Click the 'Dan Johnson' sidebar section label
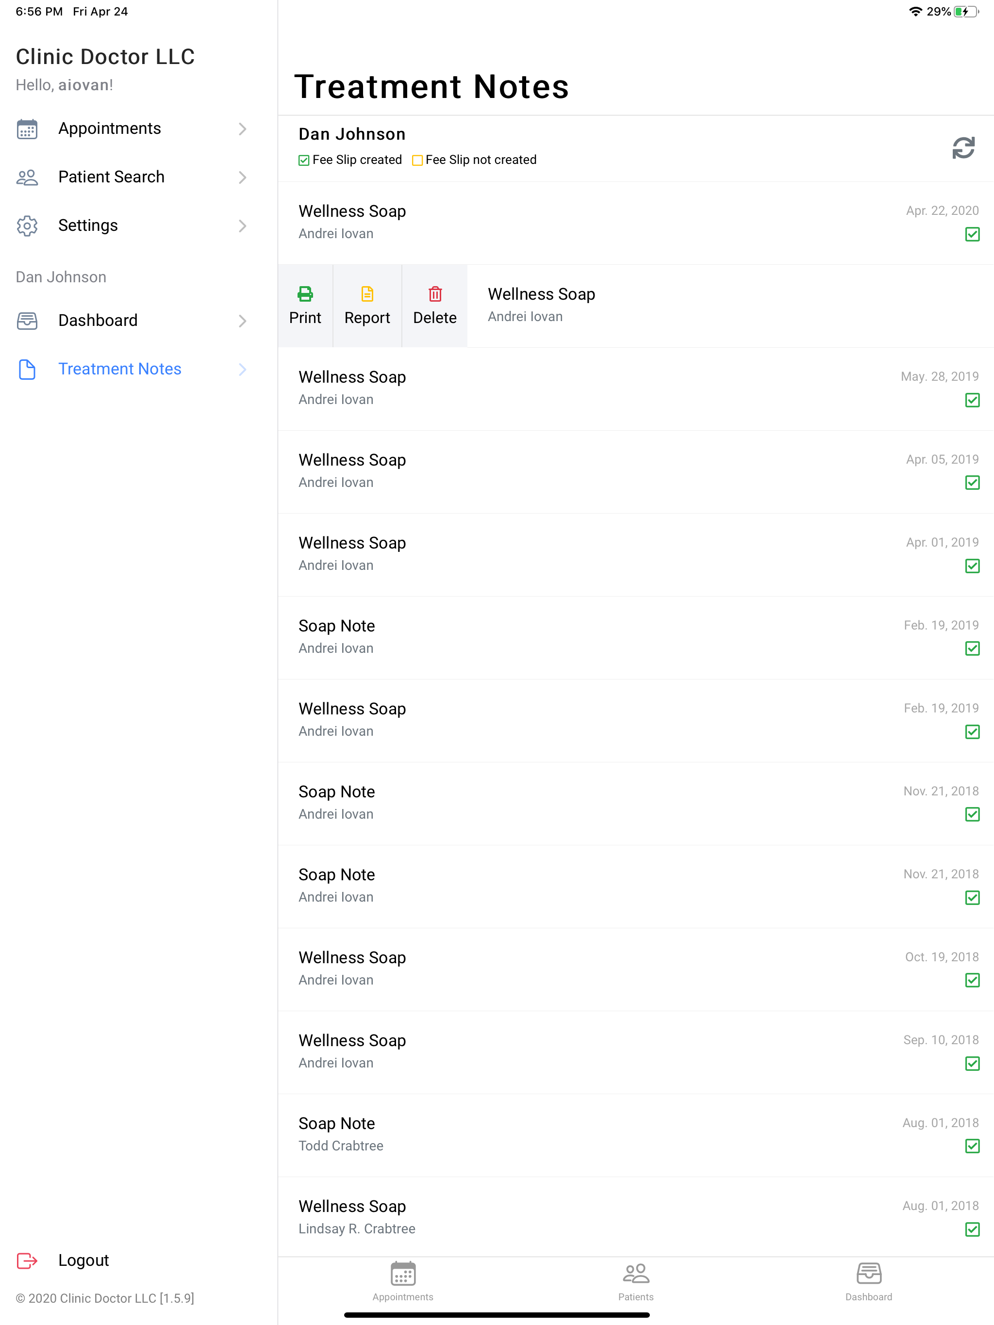 (61, 277)
